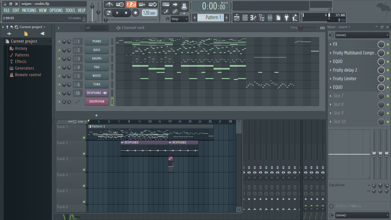
Task: Open the mixer input (none) dropdown
Action: (x=362, y=35)
